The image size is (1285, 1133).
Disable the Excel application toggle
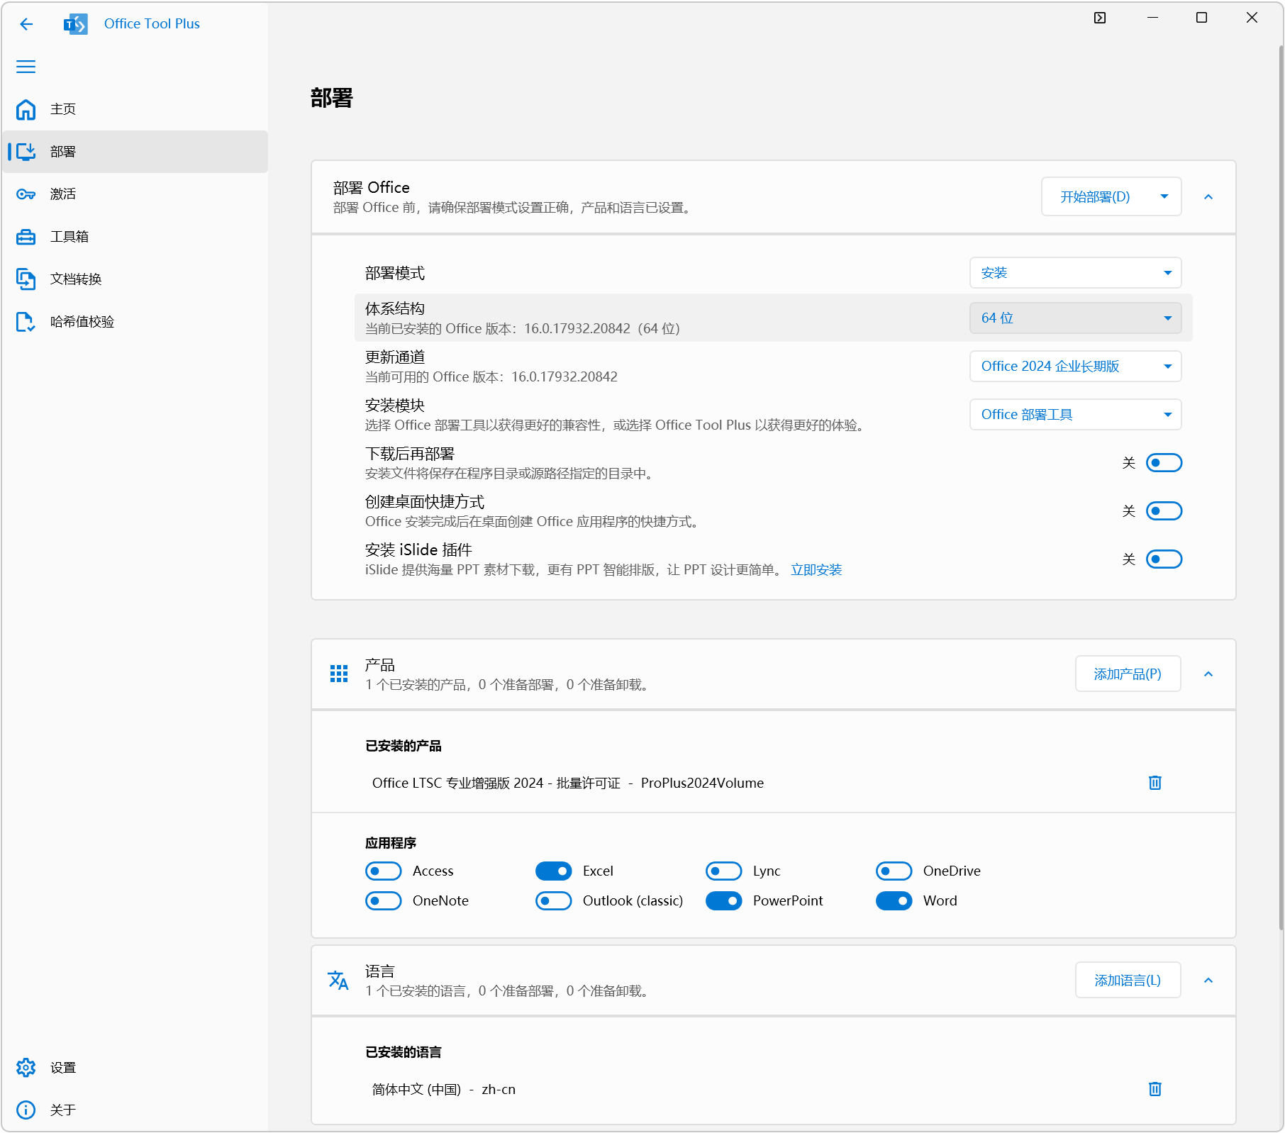pyautogui.click(x=554, y=871)
